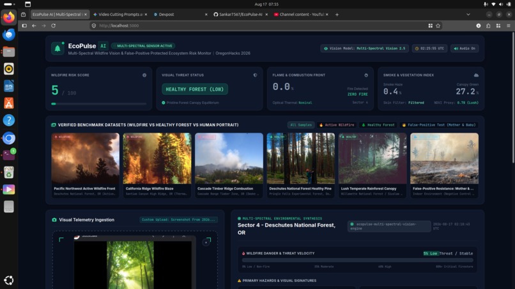Select Pacific Northwest Active Wildfire Front sample
Screen dimensions: 515x289
click(x=86, y=165)
